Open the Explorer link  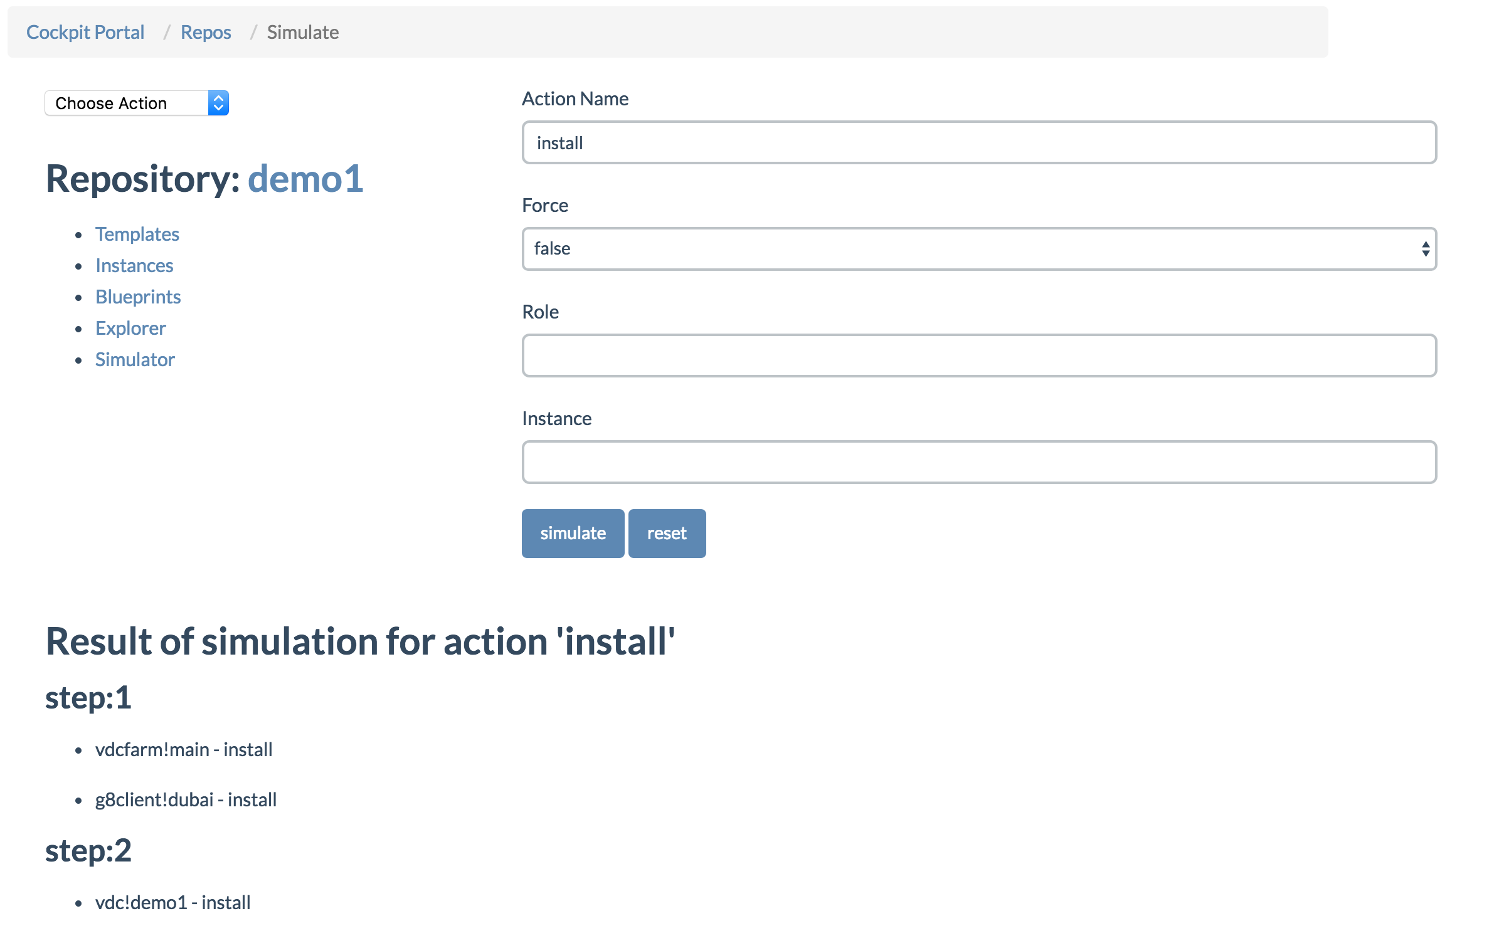pos(130,328)
